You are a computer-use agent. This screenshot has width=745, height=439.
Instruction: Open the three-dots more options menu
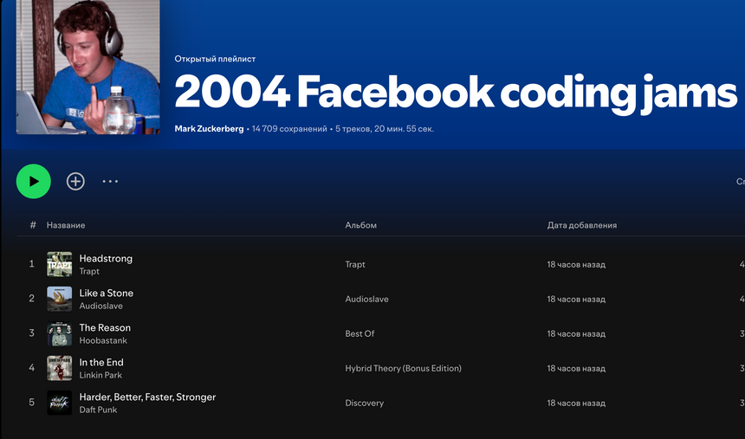click(x=110, y=181)
